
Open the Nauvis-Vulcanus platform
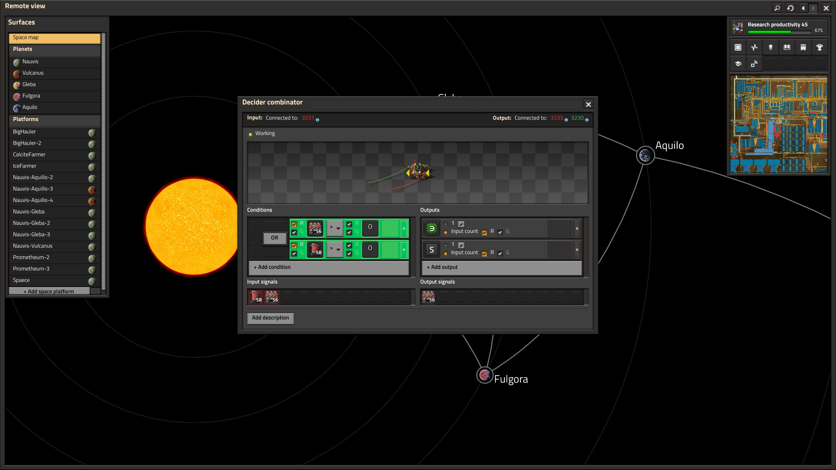(x=55, y=246)
